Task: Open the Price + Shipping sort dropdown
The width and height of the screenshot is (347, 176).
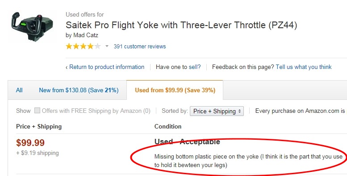Action: (217, 111)
